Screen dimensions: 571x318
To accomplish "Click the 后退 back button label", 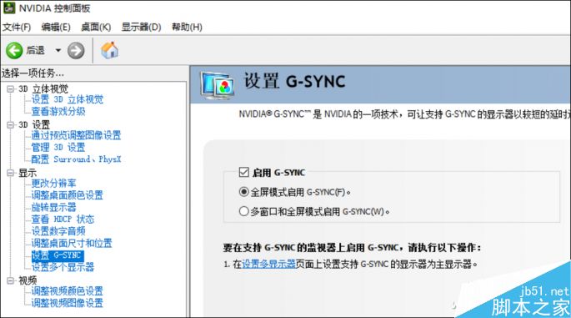I will (x=35, y=50).
